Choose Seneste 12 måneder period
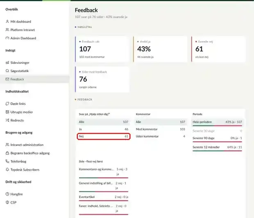 (217, 148)
